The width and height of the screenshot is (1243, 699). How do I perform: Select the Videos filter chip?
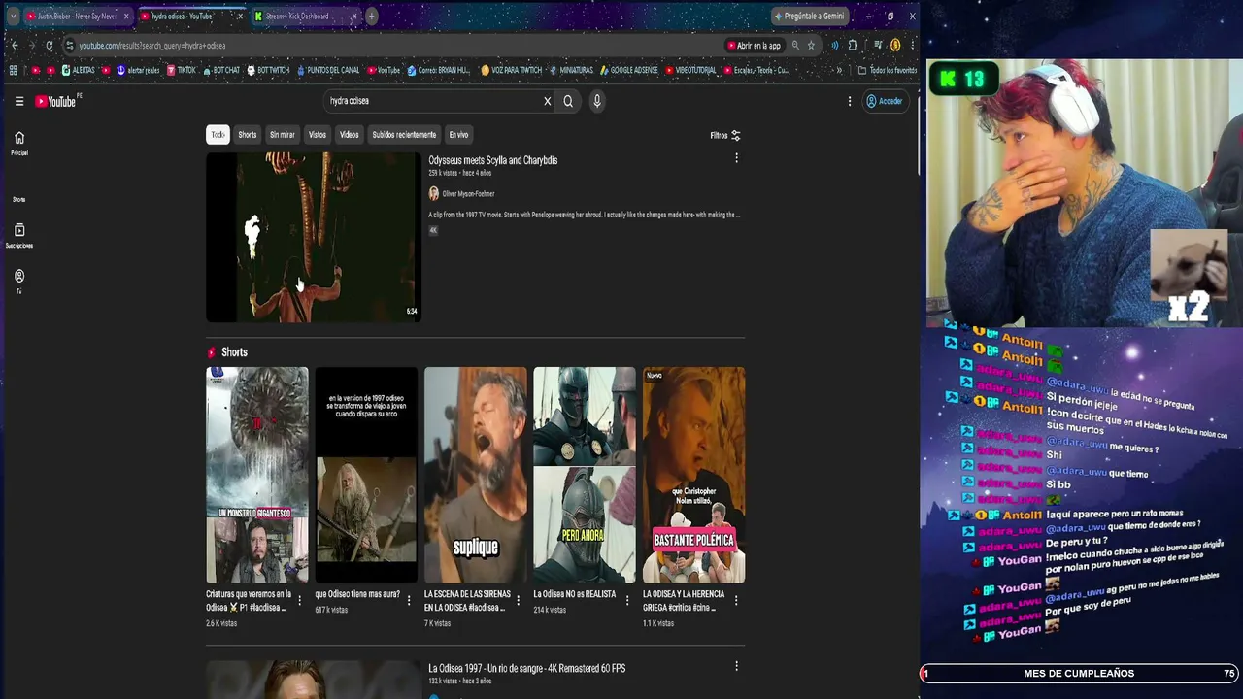[350, 135]
